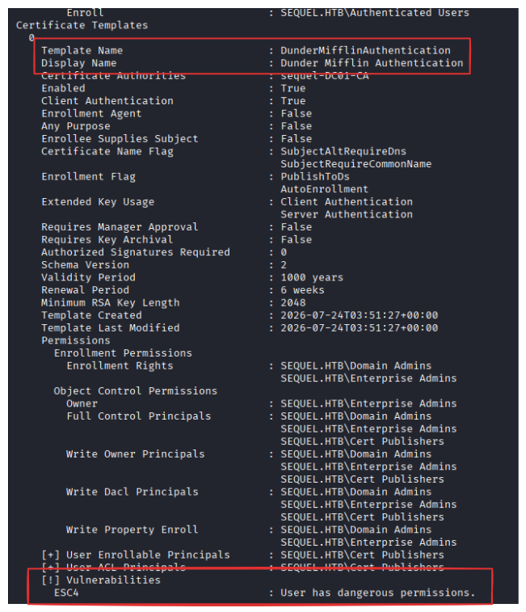526x612 pixels.
Task: Click the Dunder Mifflin Authentication display name
Action: 372,63
